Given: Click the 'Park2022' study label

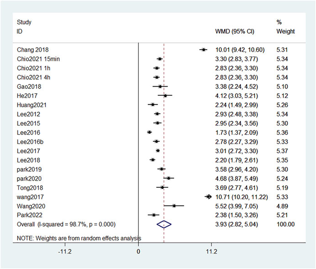Looking at the screenshot, I should coord(30,215).
